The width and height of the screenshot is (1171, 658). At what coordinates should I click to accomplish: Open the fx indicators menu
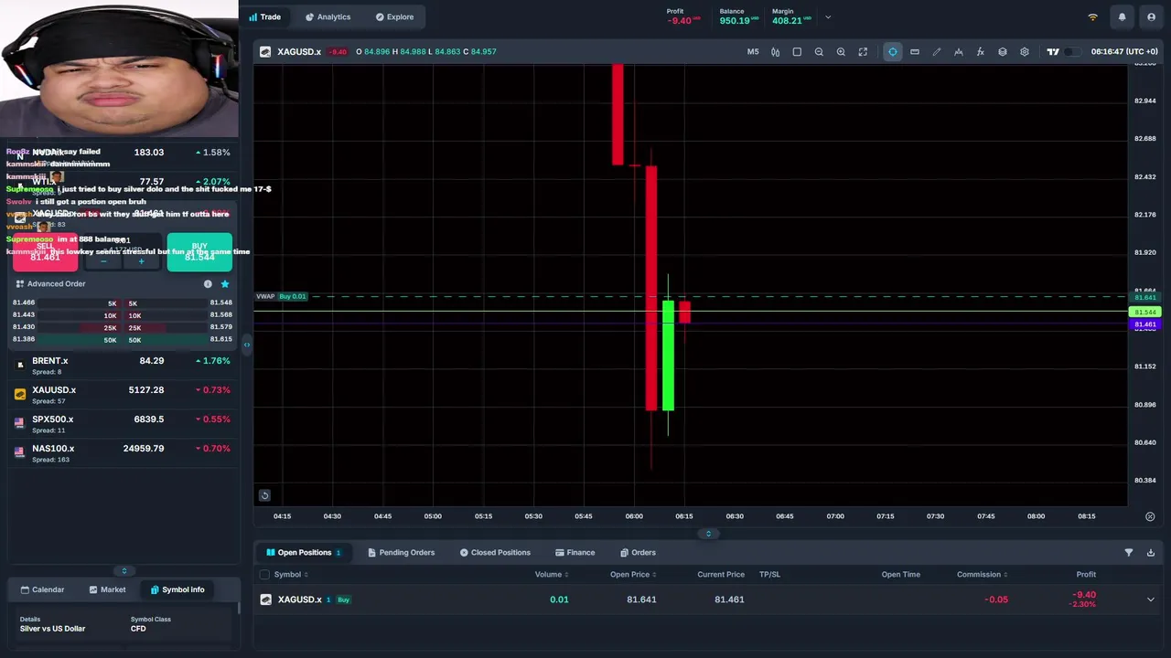981,52
